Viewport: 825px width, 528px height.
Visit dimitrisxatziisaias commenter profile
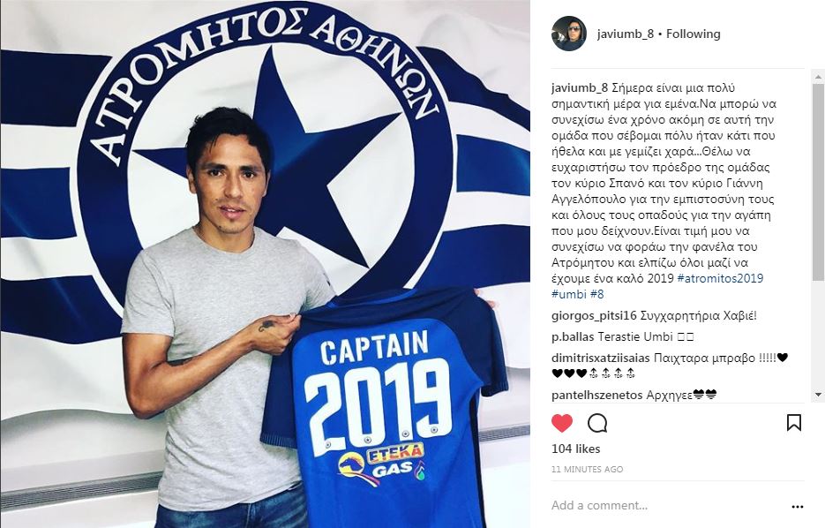click(600, 358)
